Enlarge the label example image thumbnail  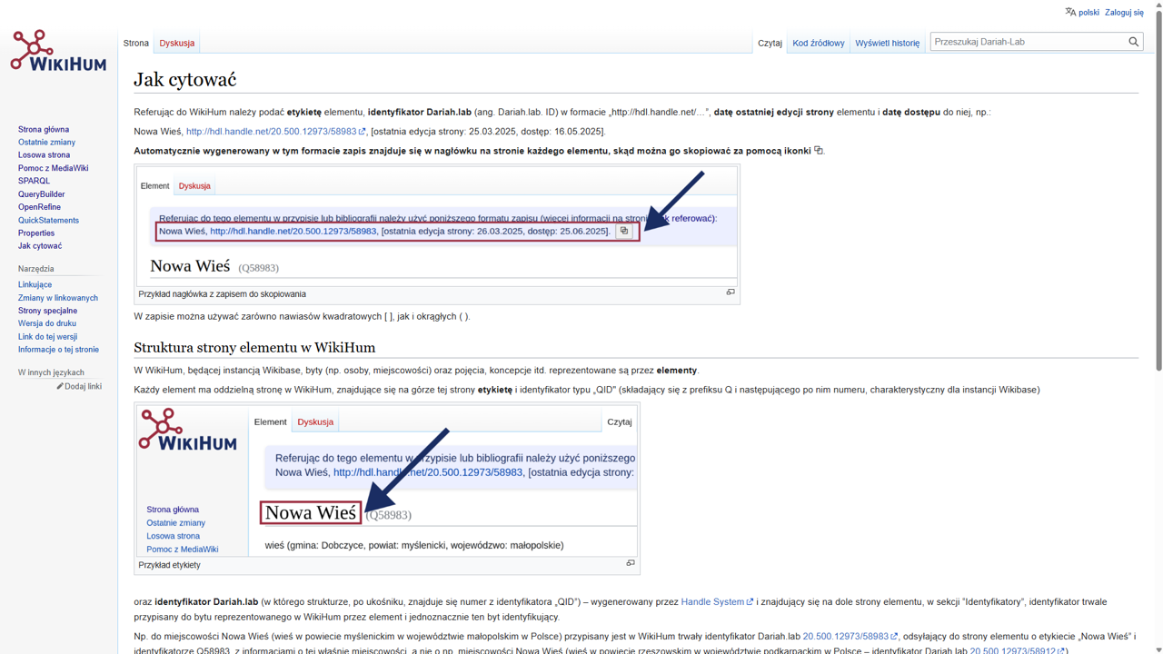click(630, 563)
